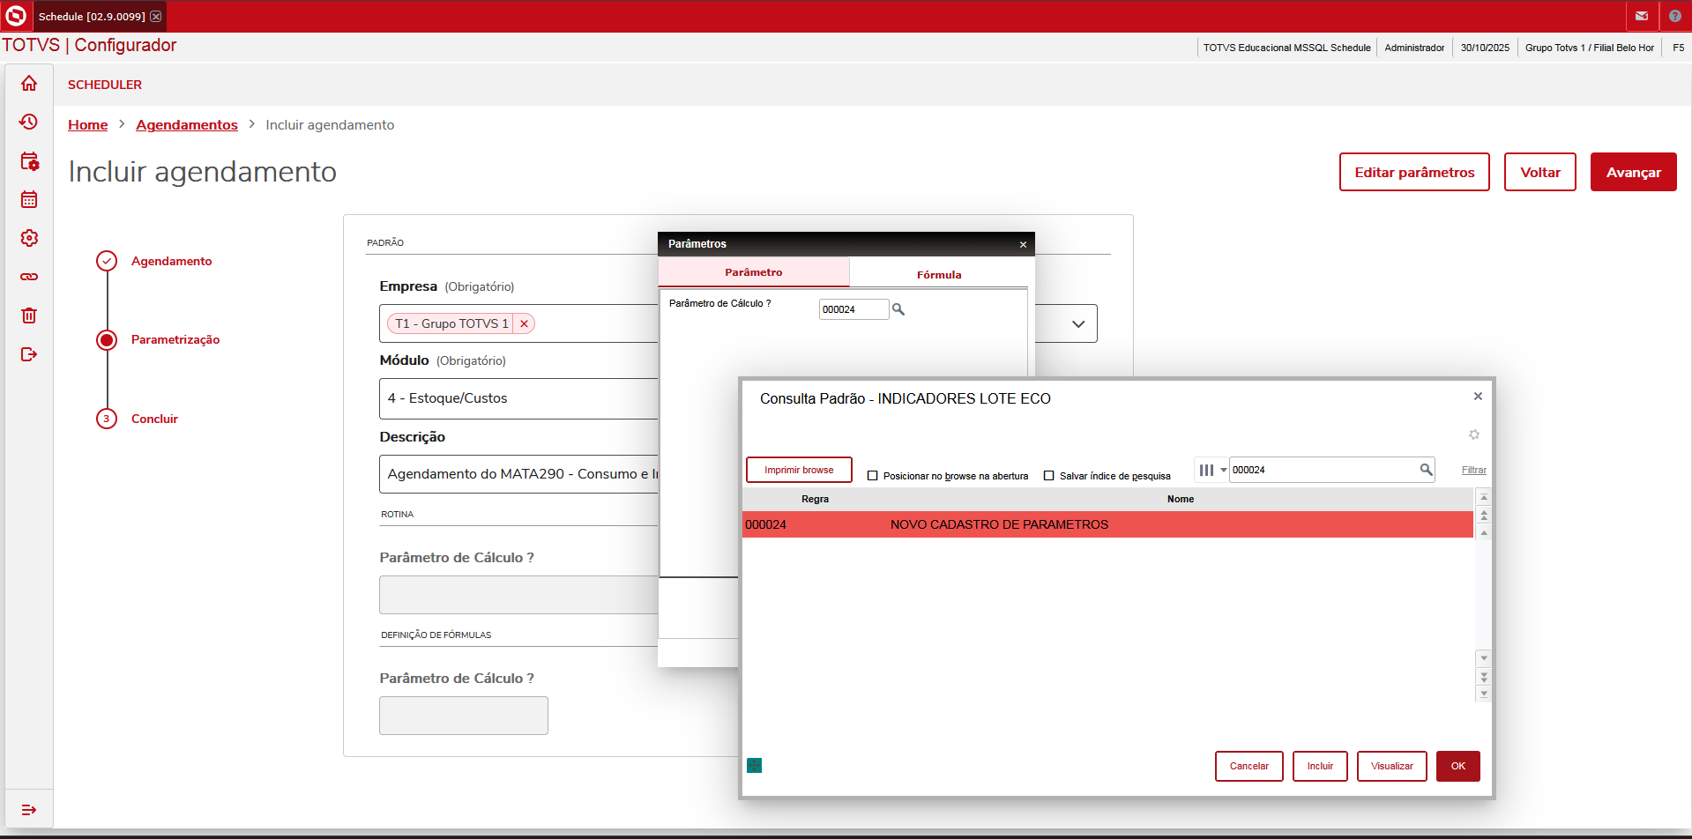Open the chain link icon in sidebar

point(29,277)
